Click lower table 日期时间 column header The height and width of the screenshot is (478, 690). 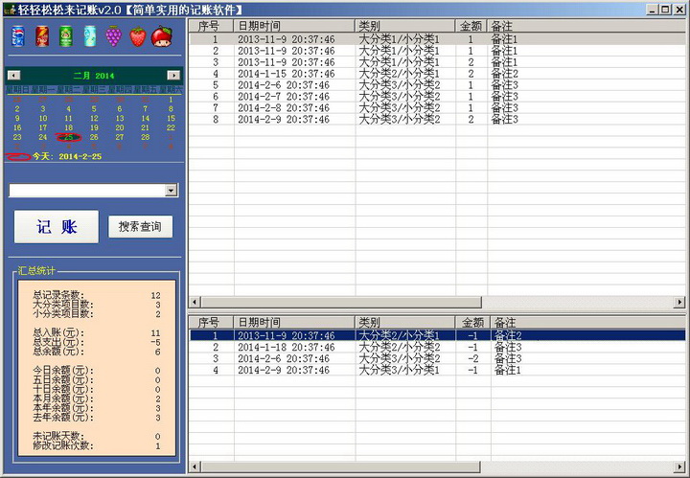[x=294, y=322]
